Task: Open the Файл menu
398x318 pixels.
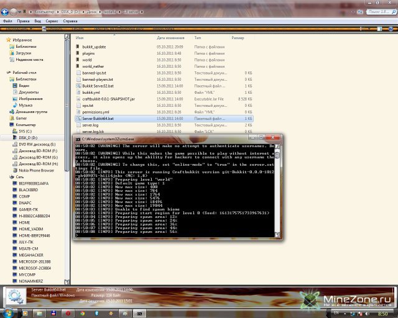Action: pos(8,20)
